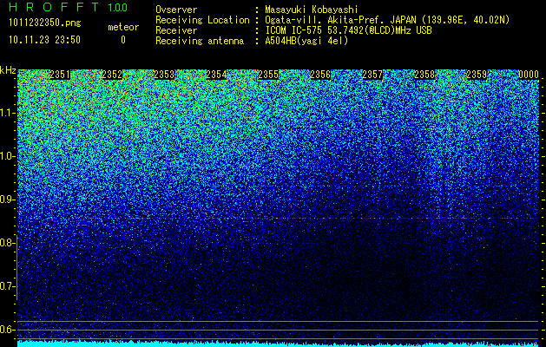Click the HROFFT 1.0.0 title text
Image resolution: width=546 pixels, height=347 pixels.
[x=69, y=7]
